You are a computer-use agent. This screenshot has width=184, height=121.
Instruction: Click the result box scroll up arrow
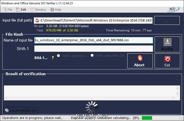[178, 88]
